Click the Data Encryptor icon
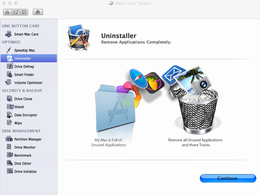 click(10, 115)
